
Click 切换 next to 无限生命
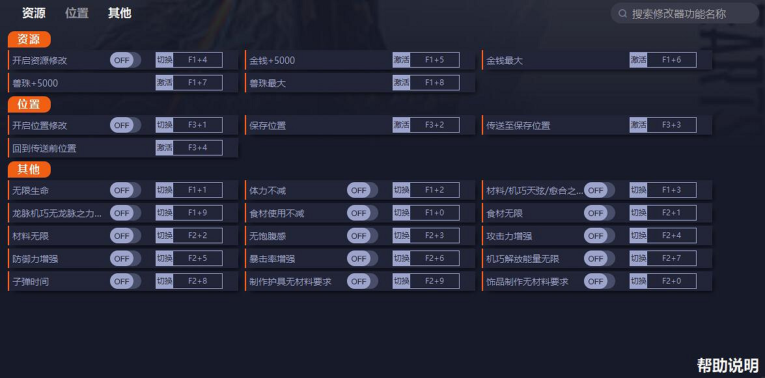pyautogui.click(x=164, y=190)
